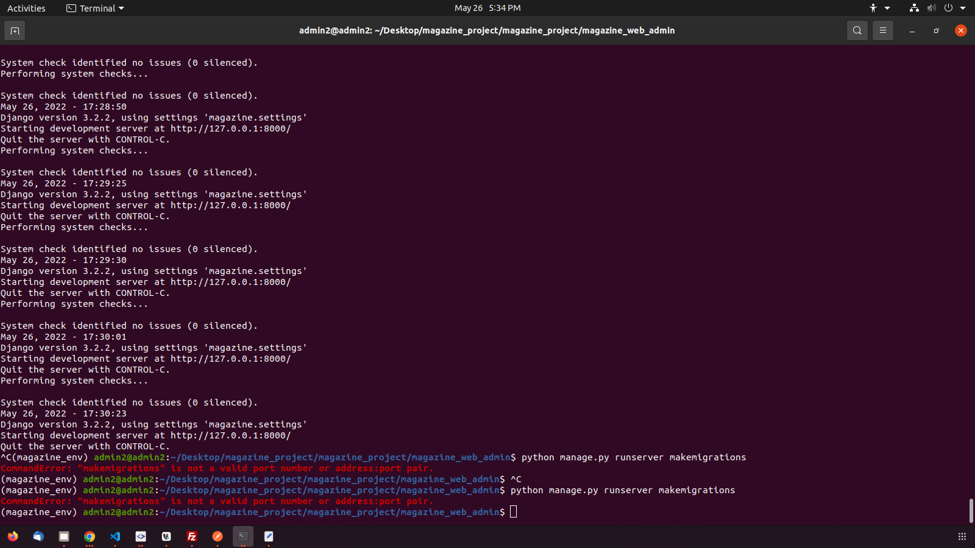Expand the system menu arrow beside power icon

coord(963,9)
